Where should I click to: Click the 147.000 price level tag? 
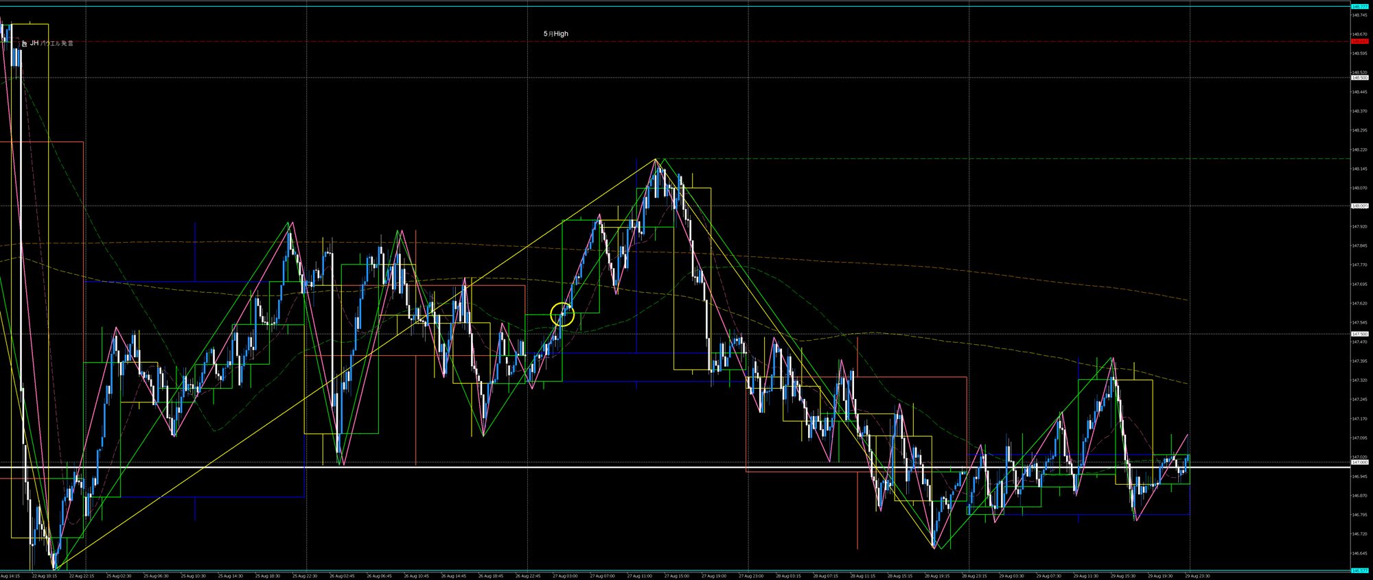(x=1359, y=462)
